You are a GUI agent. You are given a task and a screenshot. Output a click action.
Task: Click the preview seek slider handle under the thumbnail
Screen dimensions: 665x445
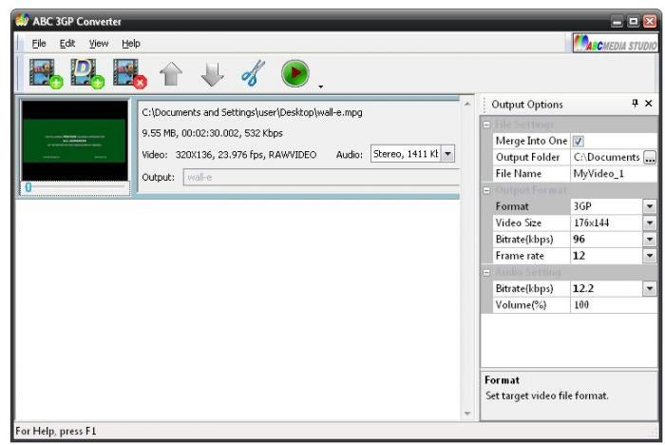click(28, 187)
